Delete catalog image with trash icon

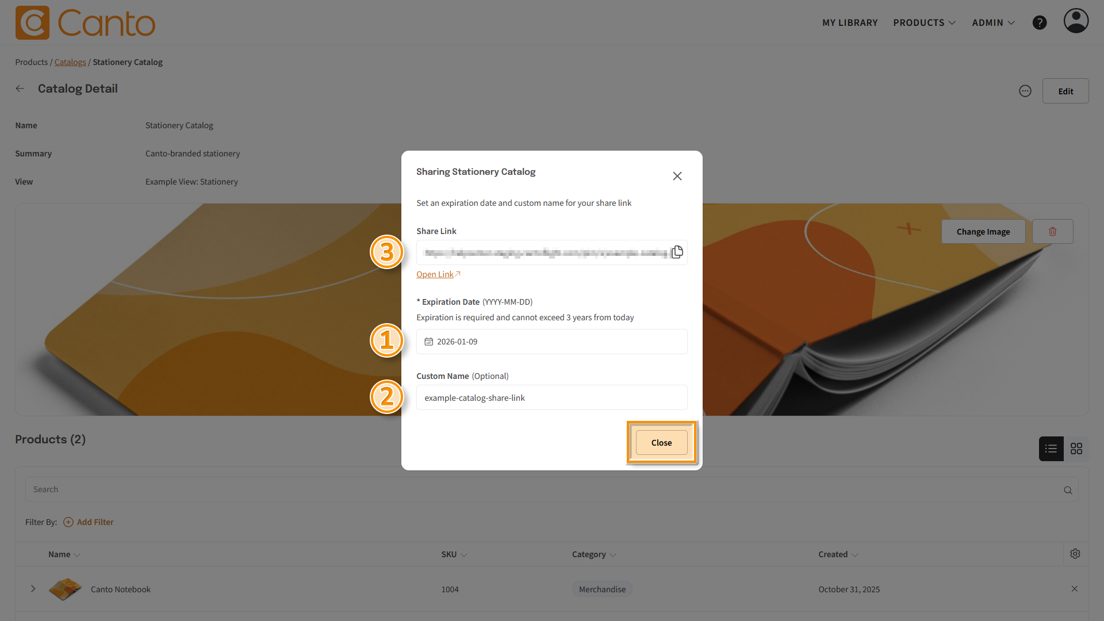[1052, 231]
